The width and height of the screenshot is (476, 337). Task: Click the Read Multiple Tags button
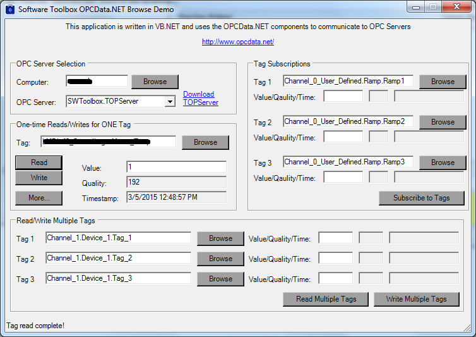click(326, 299)
